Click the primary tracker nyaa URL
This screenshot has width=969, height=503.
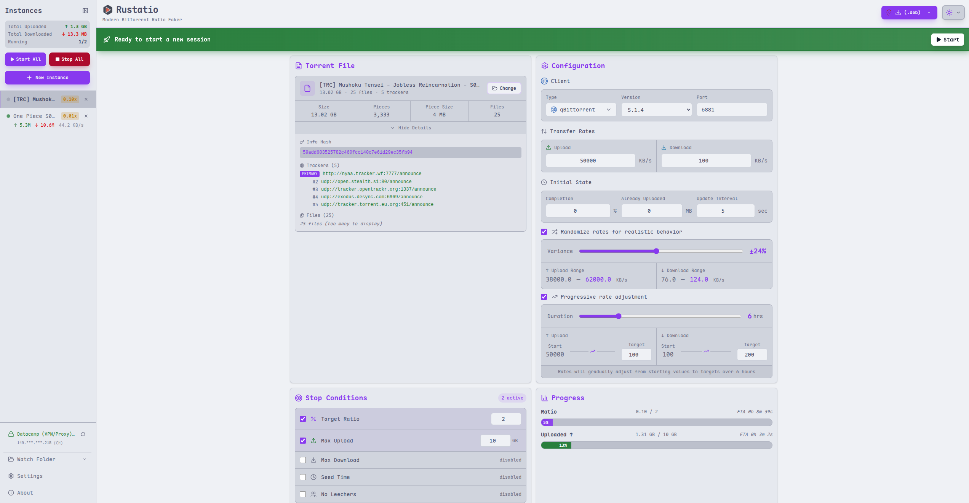[372, 174]
